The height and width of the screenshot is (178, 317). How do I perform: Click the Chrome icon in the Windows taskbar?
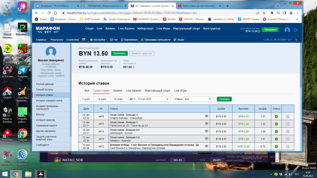tap(15, 174)
